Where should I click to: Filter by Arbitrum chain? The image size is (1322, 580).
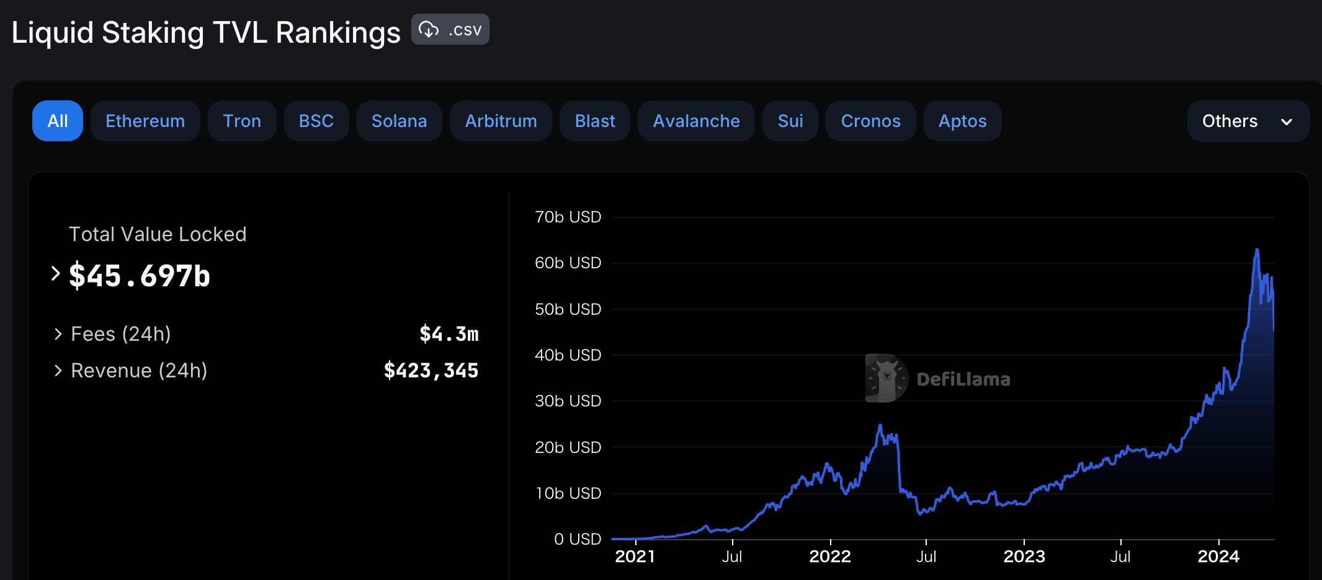point(501,121)
